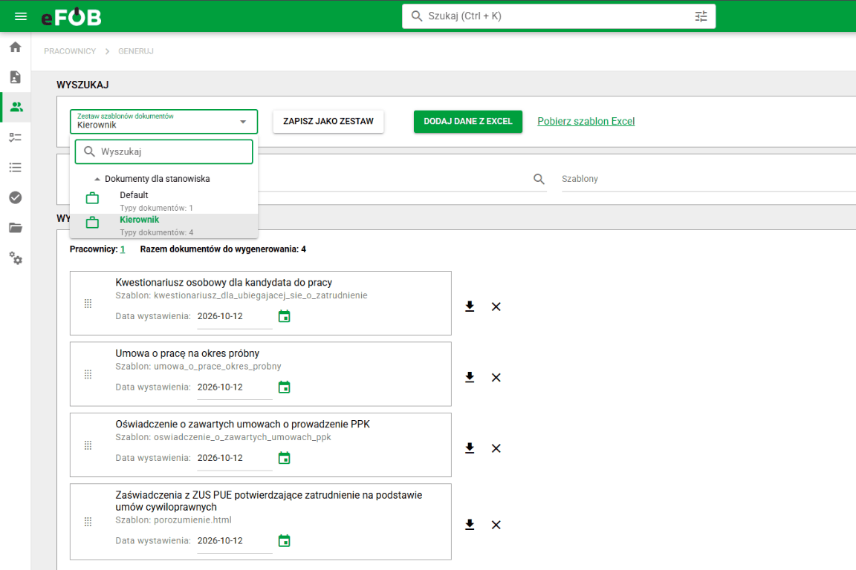This screenshot has height=570, width=856.
Task: Click the magnifier in top search bar
Action: [417, 16]
